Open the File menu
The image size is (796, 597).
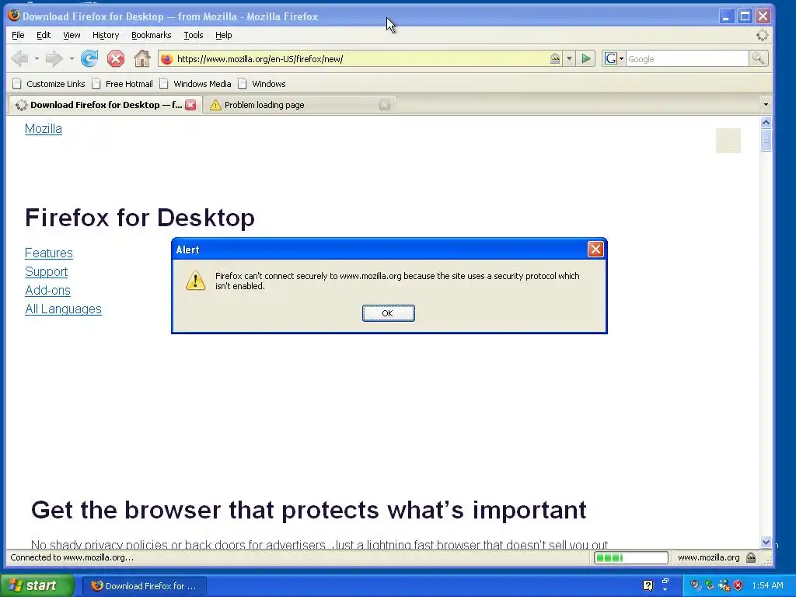[x=18, y=35]
